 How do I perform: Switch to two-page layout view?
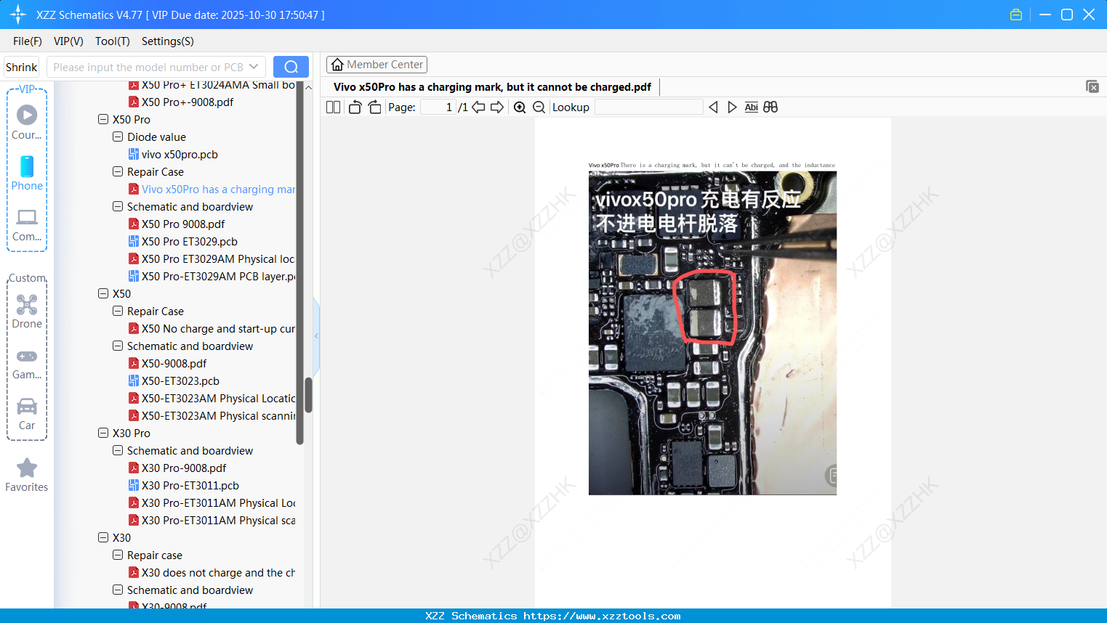coord(333,107)
